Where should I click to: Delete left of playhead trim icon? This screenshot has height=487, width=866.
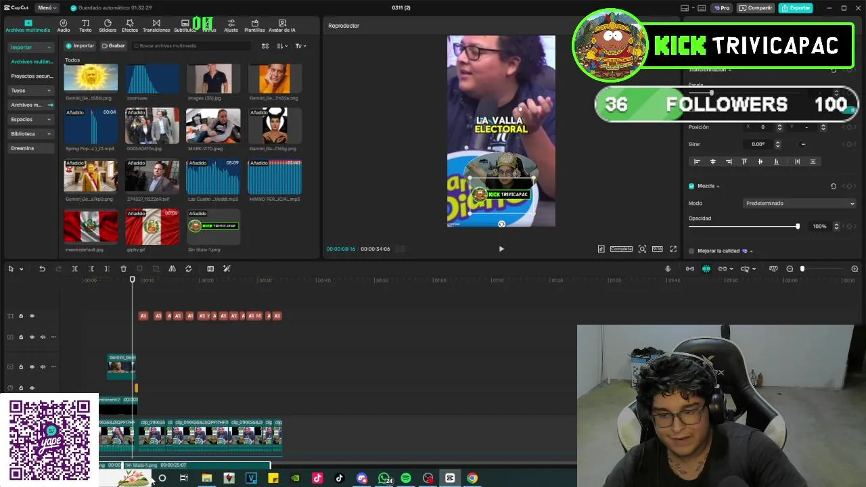click(x=91, y=269)
